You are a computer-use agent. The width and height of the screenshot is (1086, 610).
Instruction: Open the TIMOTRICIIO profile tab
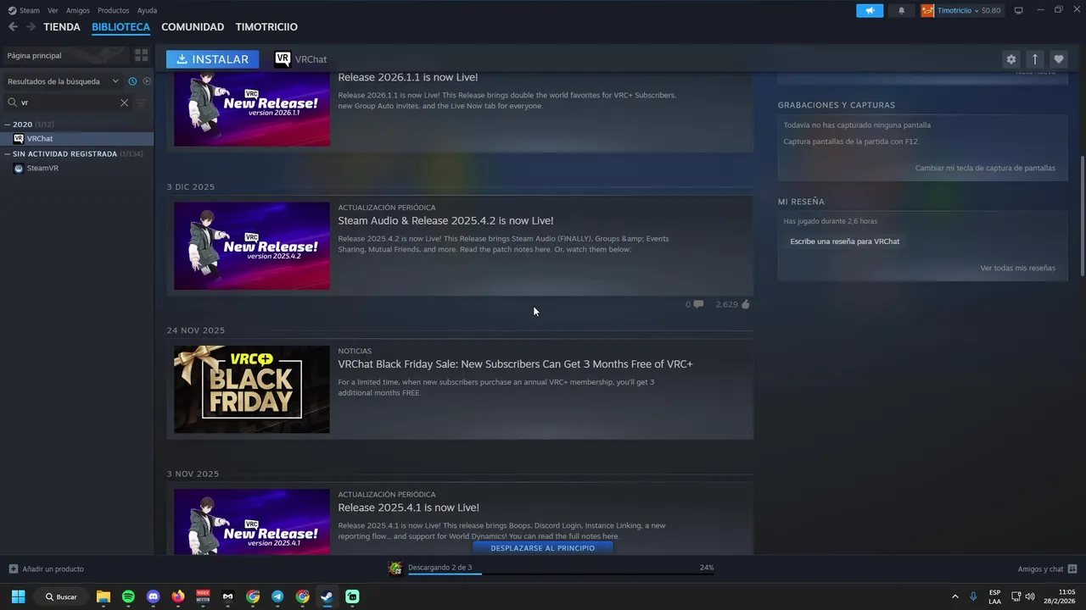(x=266, y=27)
